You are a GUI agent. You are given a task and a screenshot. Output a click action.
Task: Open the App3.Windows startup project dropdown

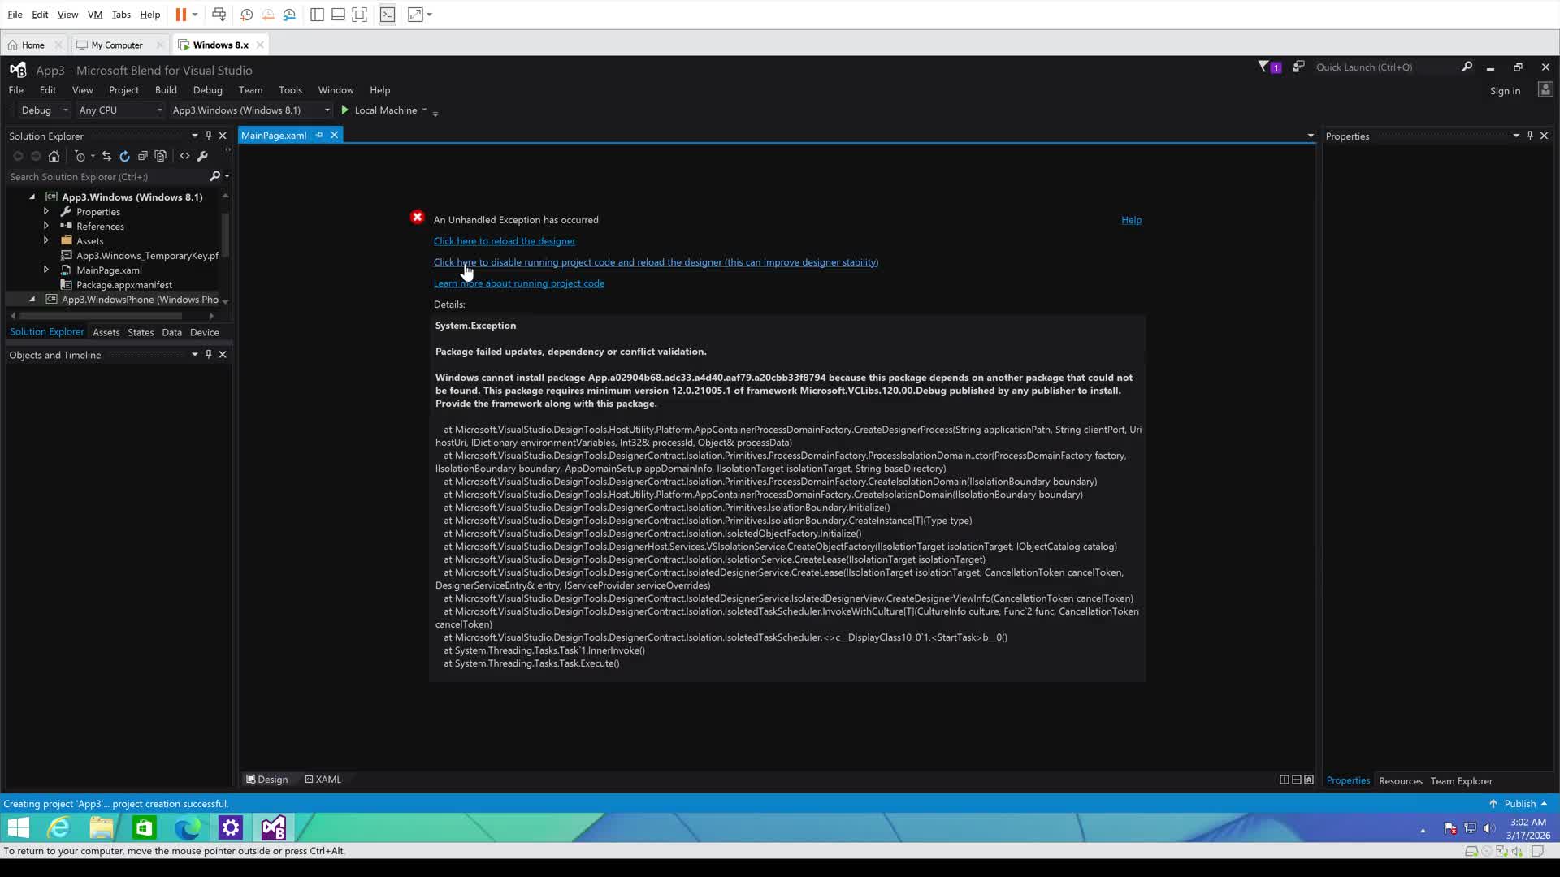click(251, 110)
